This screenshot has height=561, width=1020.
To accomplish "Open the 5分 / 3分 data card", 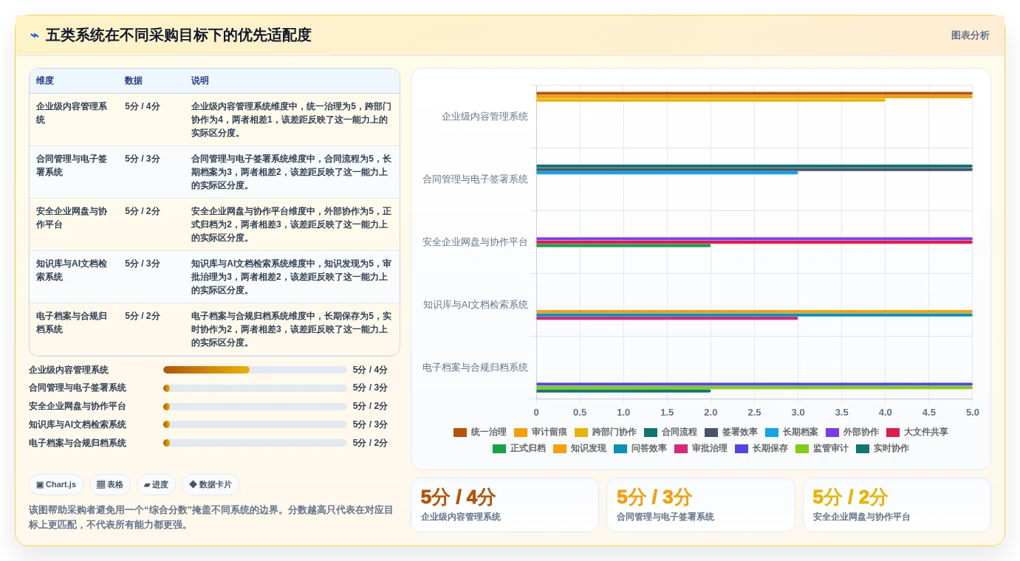I will 701,505.
